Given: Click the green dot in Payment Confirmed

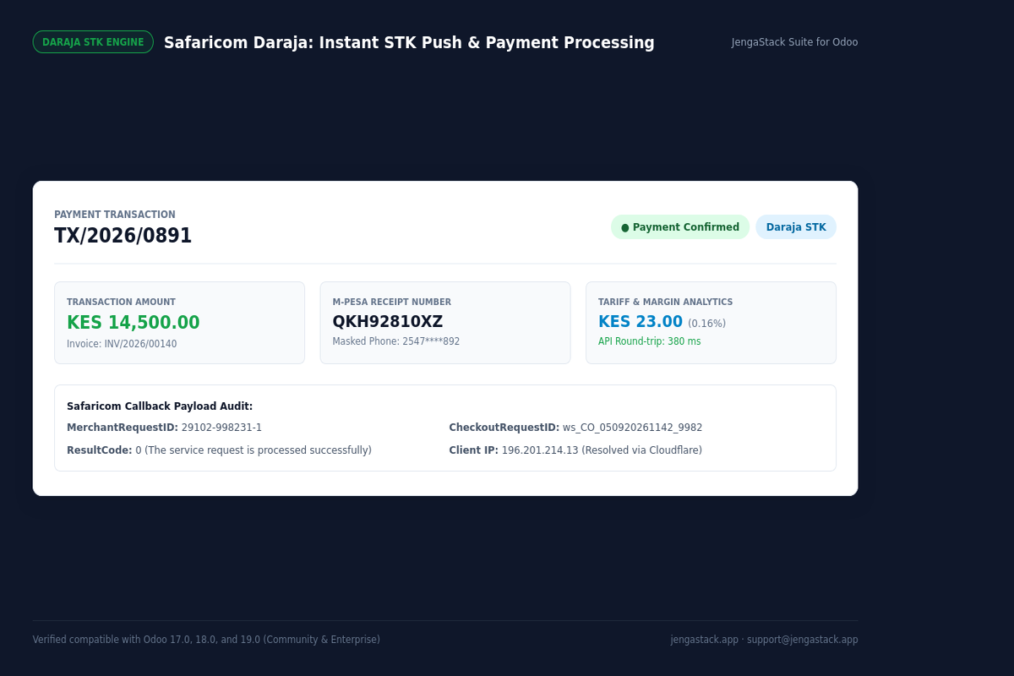Looking at the screenshot, I should click(625, 227).
